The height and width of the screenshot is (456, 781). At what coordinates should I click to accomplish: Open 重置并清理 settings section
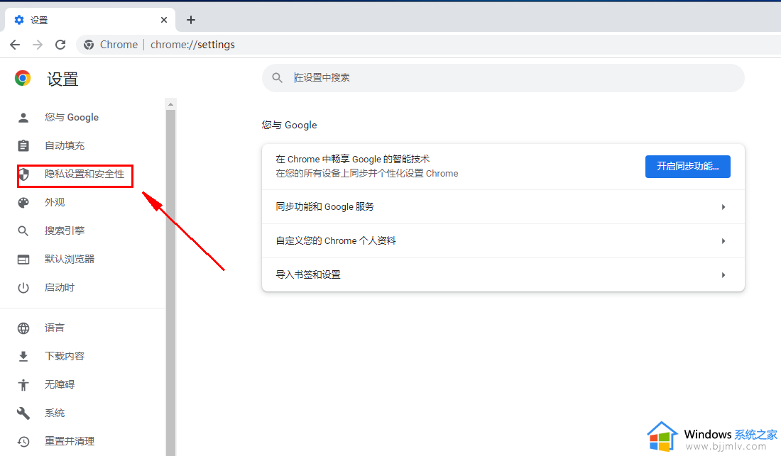(70, 441)
